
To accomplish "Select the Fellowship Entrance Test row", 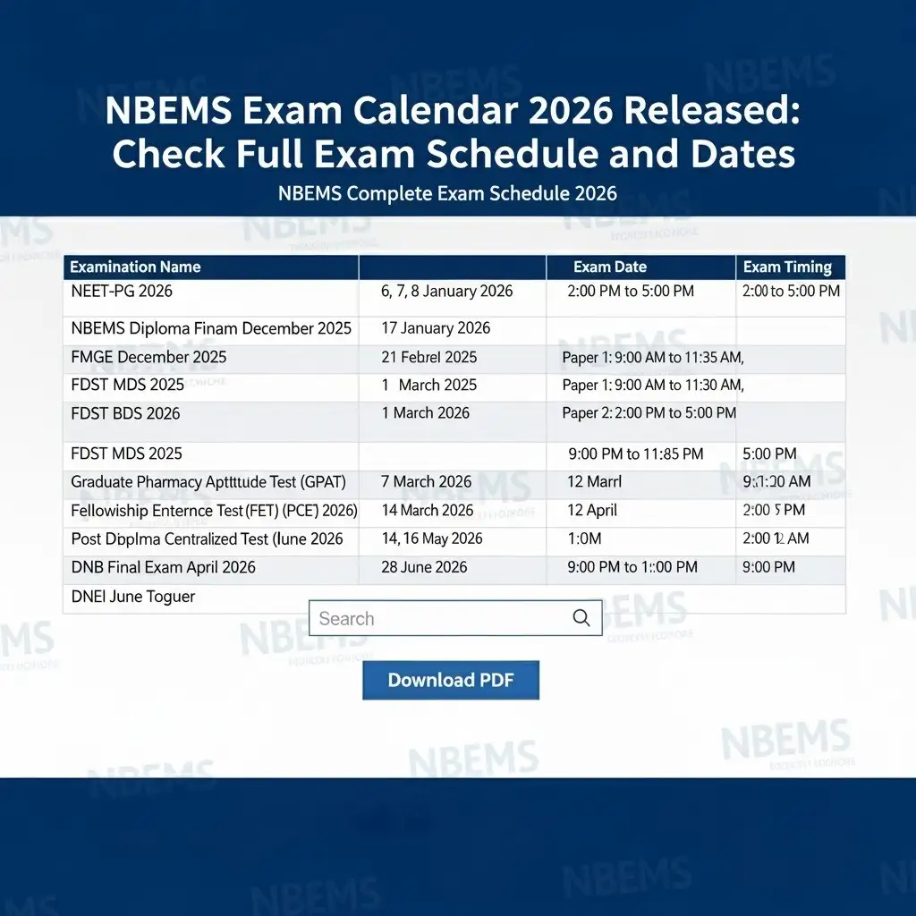I will click(214, 511).
